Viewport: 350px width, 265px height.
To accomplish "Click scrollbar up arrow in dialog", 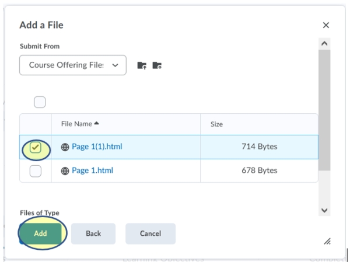I will [325, 44].
